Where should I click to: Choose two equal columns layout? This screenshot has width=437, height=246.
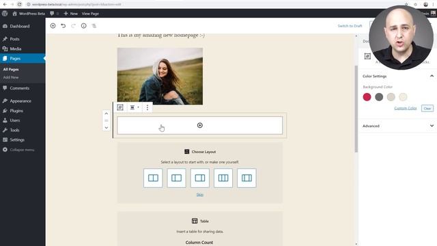[x=153, y=178]
